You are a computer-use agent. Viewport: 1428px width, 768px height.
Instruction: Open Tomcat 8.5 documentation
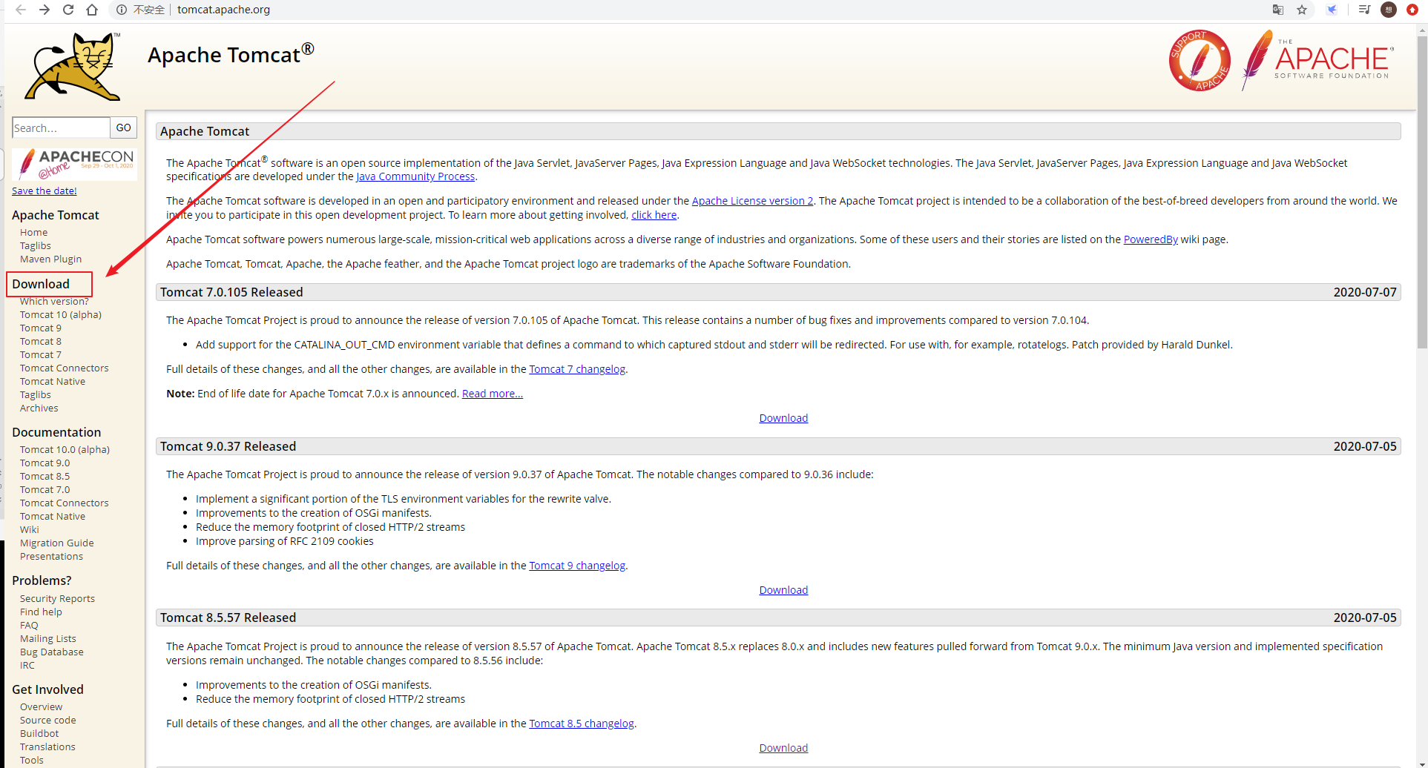pos(45,476)
